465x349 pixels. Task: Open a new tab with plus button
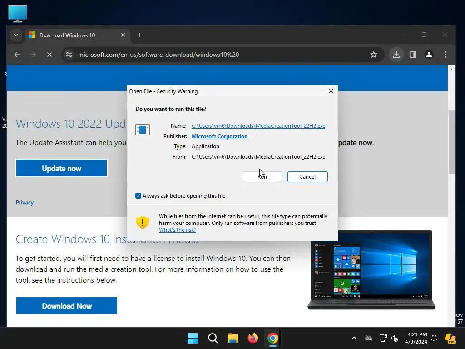[x=139, y=35]
